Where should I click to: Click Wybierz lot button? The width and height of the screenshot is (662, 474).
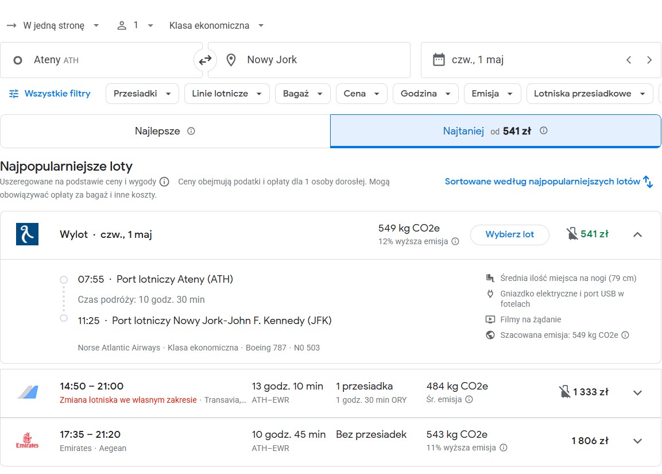click(x=510, y=234)
